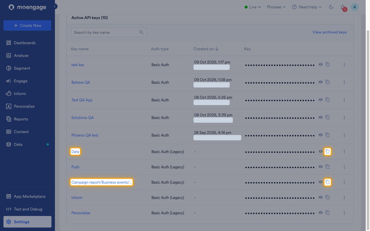
Task: Switch to dark mode with moon icon
Action: (331, 7)
